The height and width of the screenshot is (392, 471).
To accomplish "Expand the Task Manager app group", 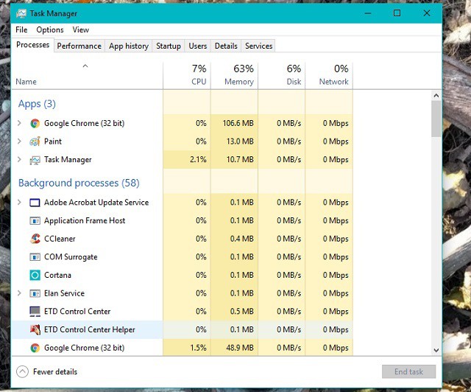I will [x=19, y=159].
